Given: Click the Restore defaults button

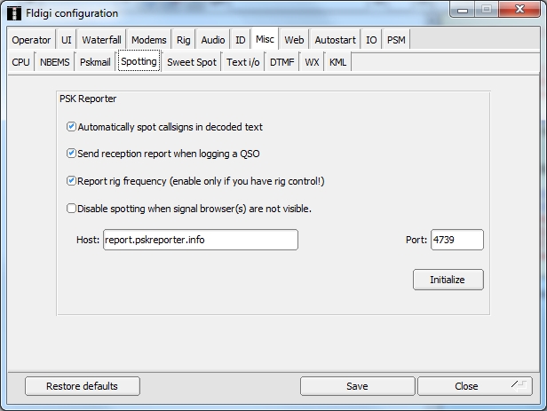Looking at the screenshot, I should pos(83,386).
